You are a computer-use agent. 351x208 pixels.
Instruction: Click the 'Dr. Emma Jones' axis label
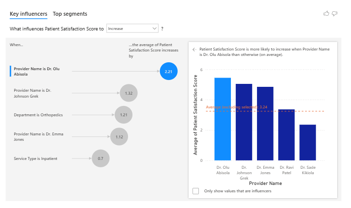[265, 170]
